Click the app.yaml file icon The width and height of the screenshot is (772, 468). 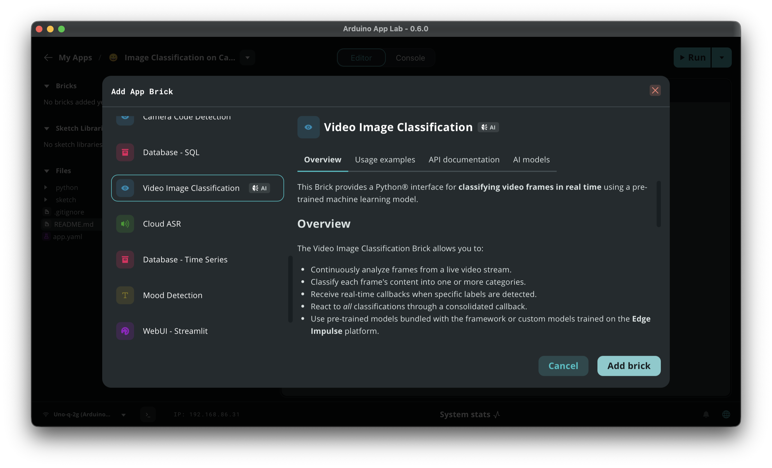point(46,237)
